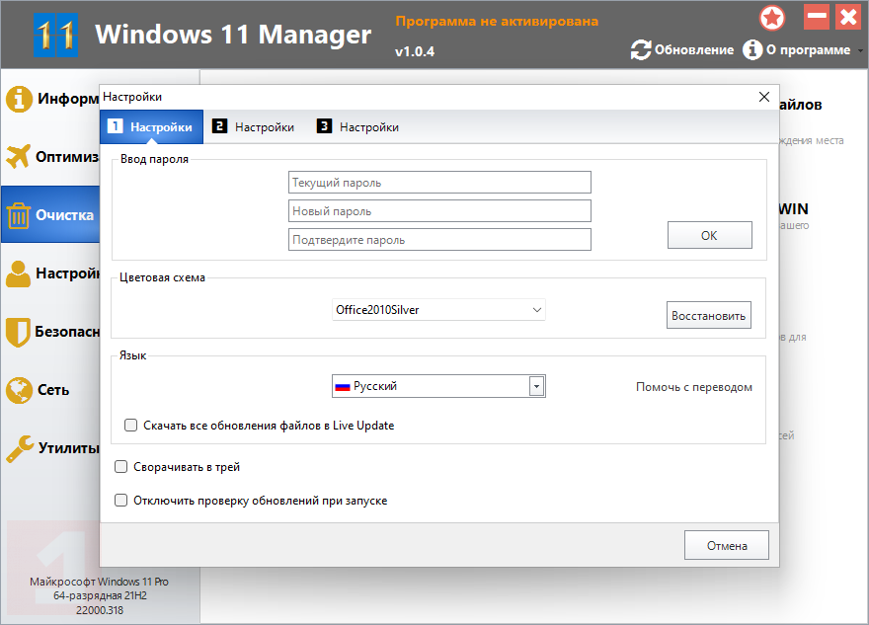This screenshot has height=625, width=869.
Task: Toggle the minimize to tray checkbox
Action: pyautogui.click(x=121, y=467)
